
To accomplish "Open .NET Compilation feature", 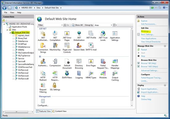I will tap(55, 36).
